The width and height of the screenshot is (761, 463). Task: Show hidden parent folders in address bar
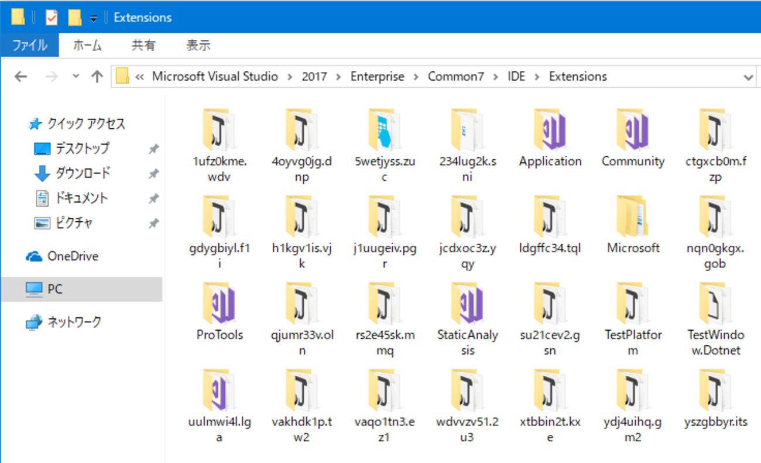pyautogui.click(x=140, y=77)
